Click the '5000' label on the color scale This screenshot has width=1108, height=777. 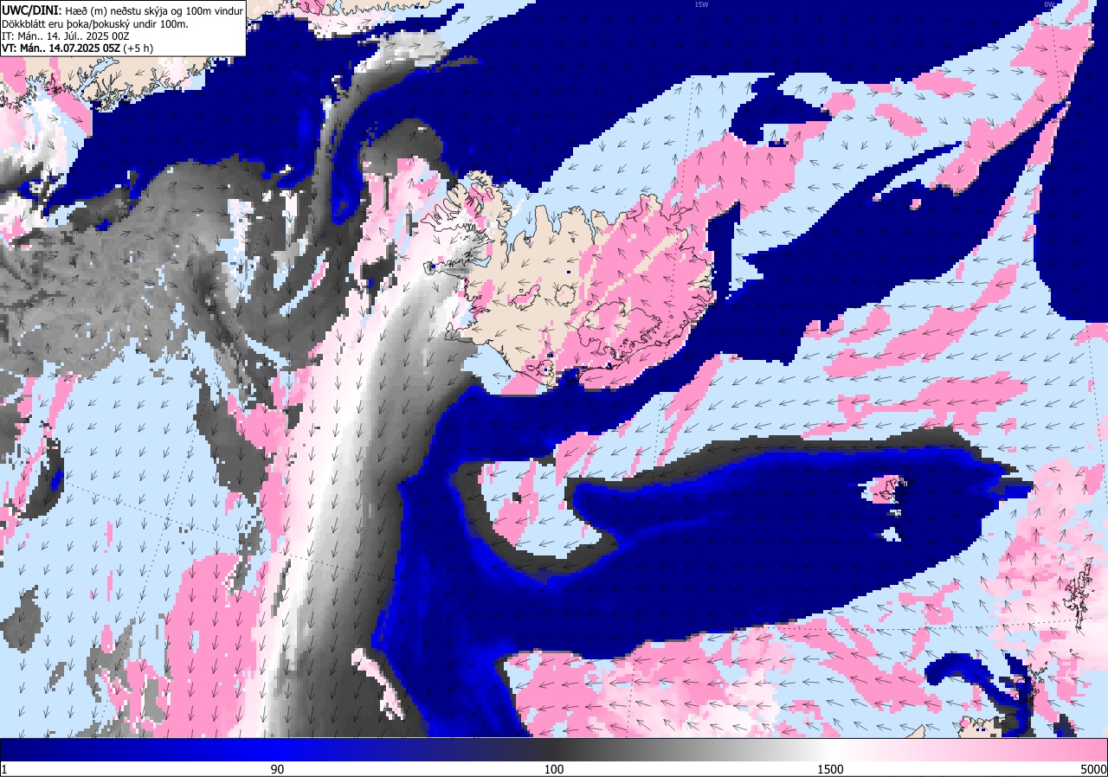pos(1092,769)
